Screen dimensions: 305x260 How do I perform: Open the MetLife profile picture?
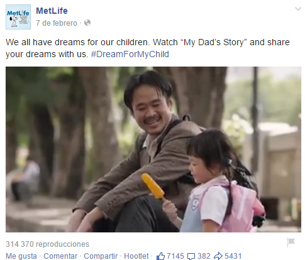tap(18, 17)
